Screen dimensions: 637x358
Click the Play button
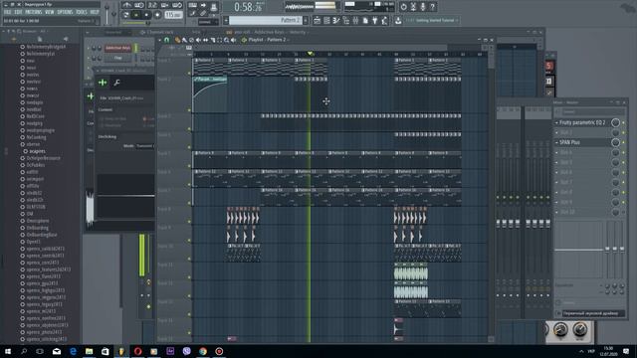pos(136,15)
